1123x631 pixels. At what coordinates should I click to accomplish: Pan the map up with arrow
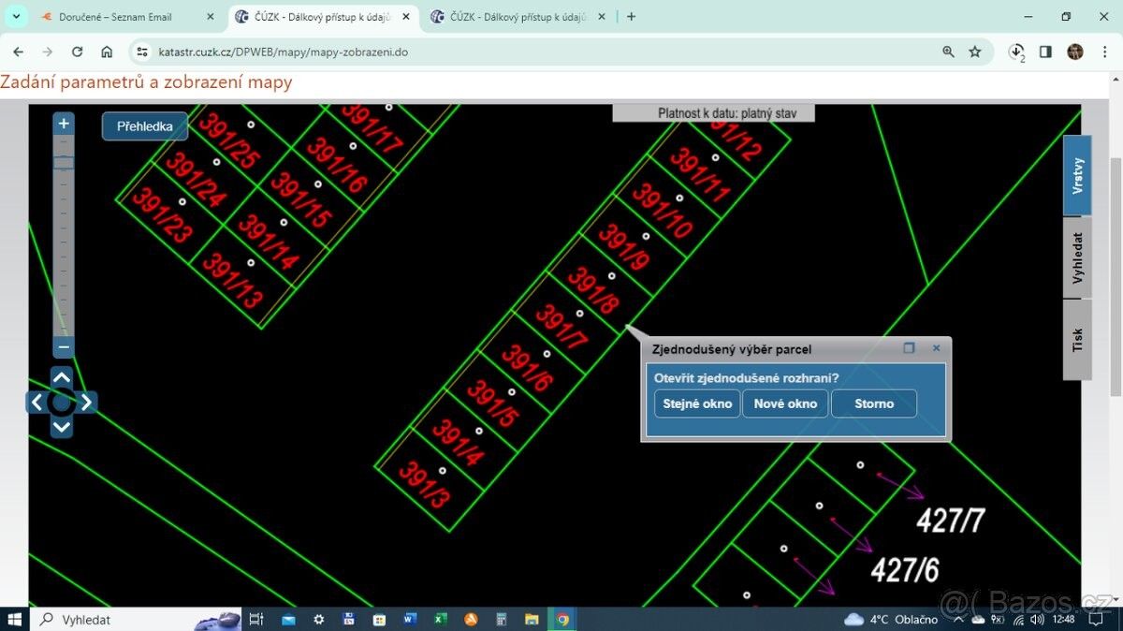[62, 378]
